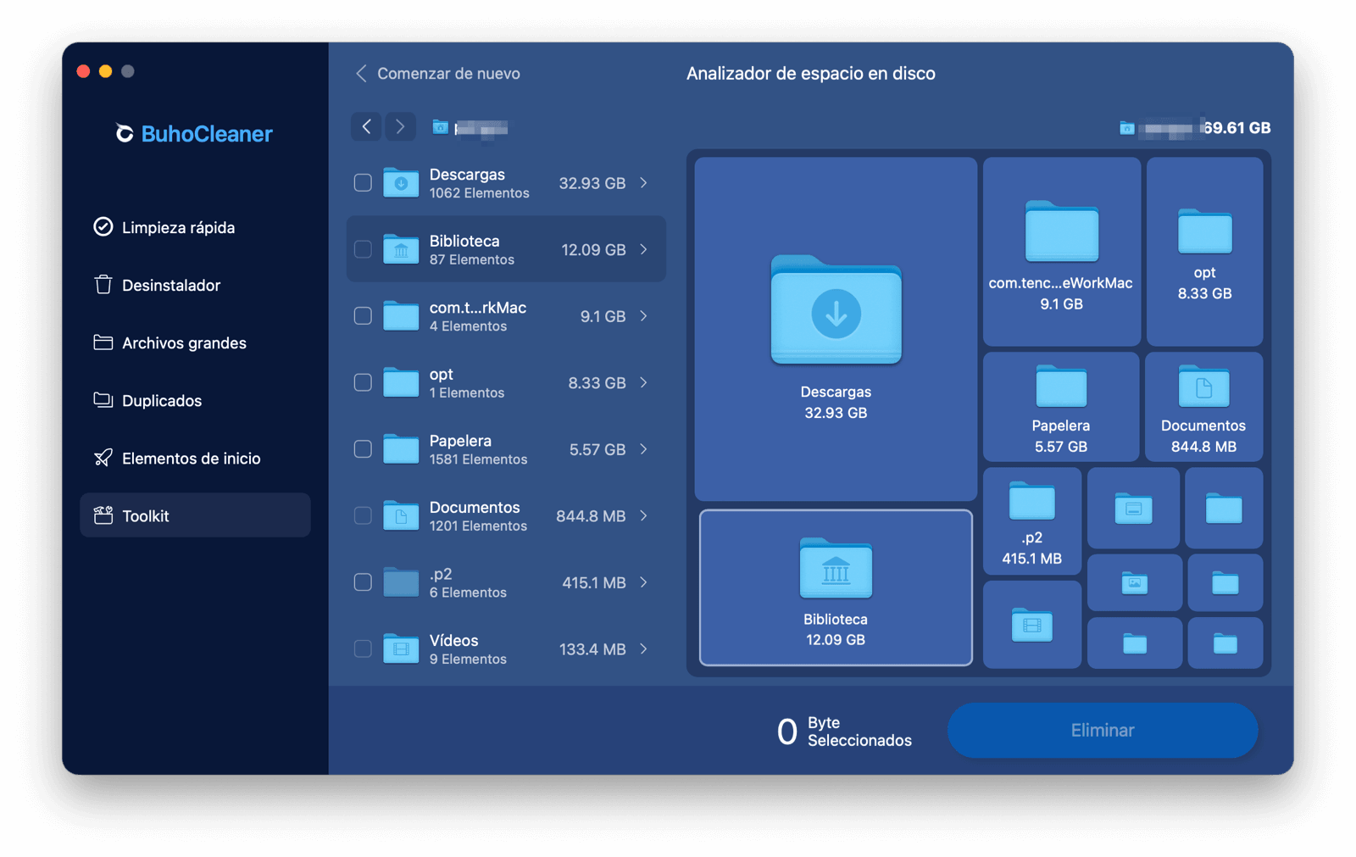Open the Toolkit section
The width and height of the screenshot is (1356, 857).
click(195, 515)
